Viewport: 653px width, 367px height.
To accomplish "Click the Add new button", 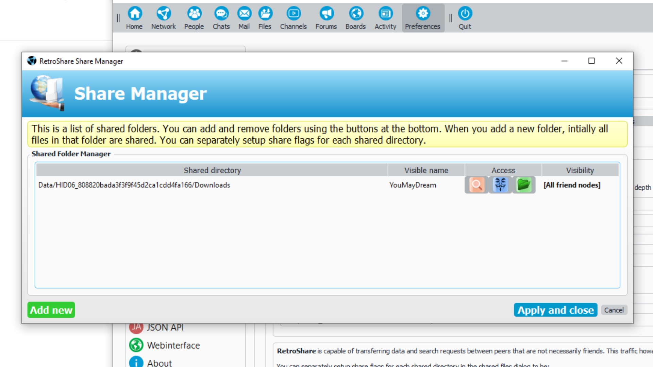I will coord(51,310).
